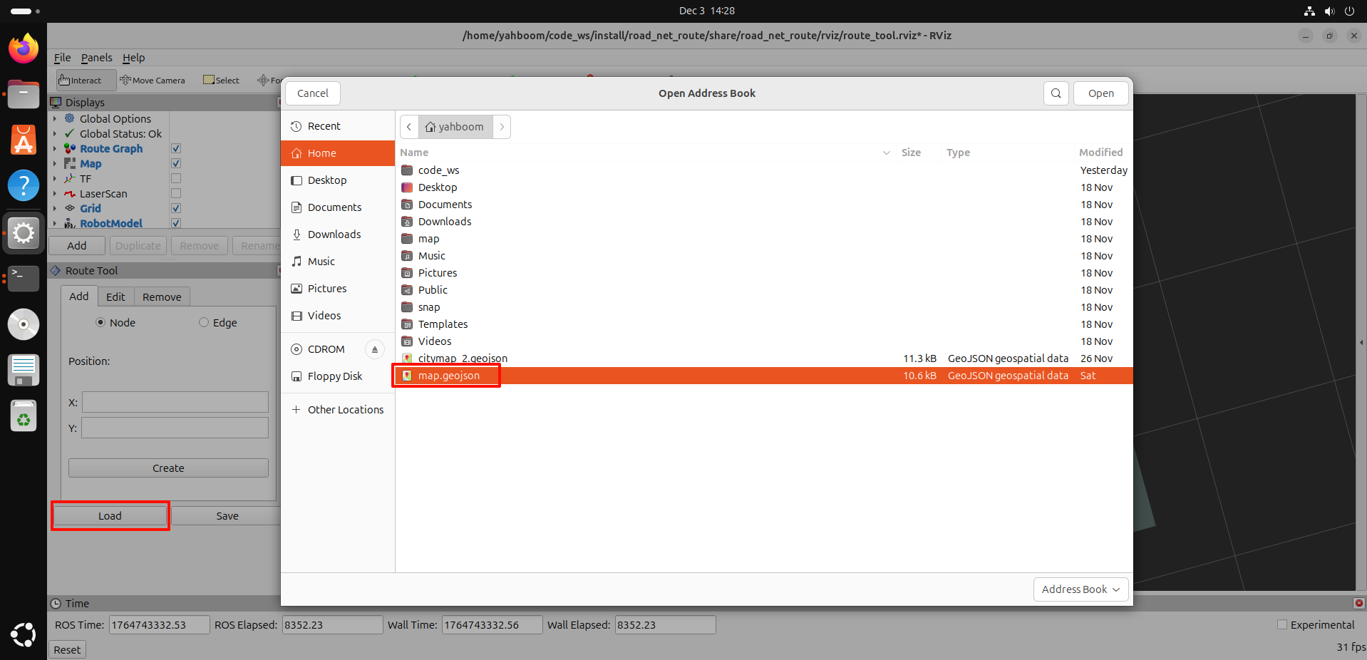Disable the Route Graph display checkbox

point(176,149)
